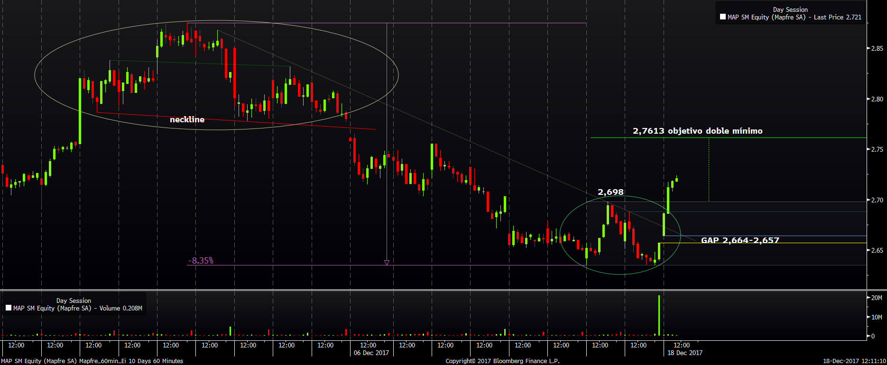
Task: Select the 'Mapfre_60min_Ei 10 Days 60 Minutes' footer title
Action: pyautogui.click(x=131, y=361)
